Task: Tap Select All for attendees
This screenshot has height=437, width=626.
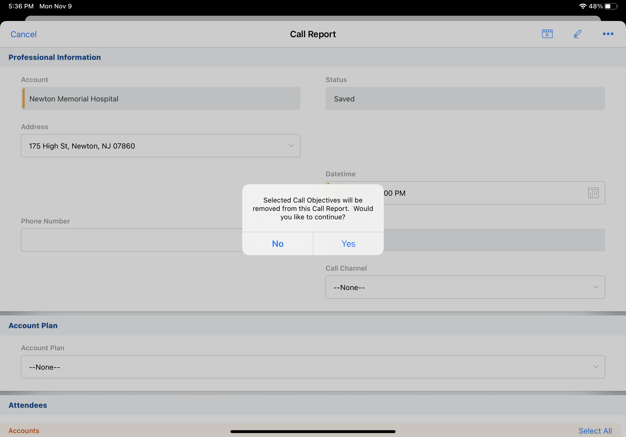Action: (x=595, y=431)
